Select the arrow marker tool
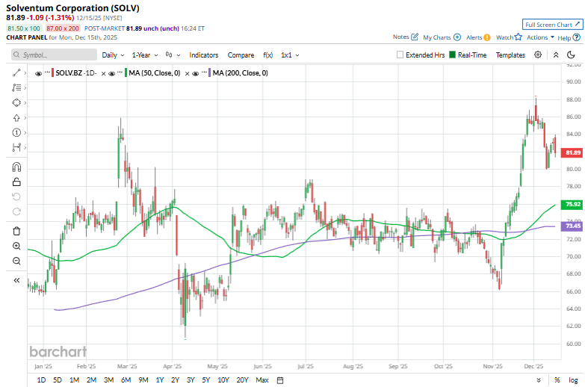The width and height of the screenshot is (585, 387). [x=16, y=118]
